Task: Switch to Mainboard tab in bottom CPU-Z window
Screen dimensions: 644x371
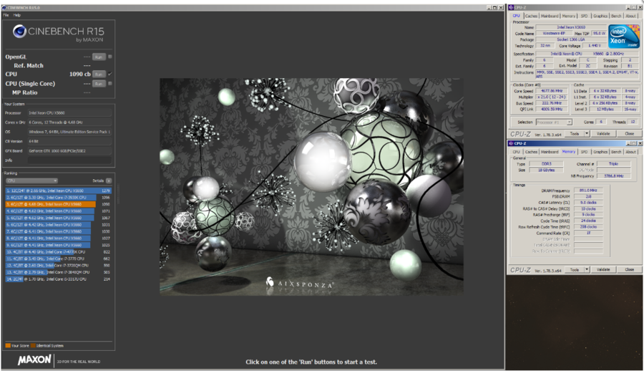Action: pos(550,152)
